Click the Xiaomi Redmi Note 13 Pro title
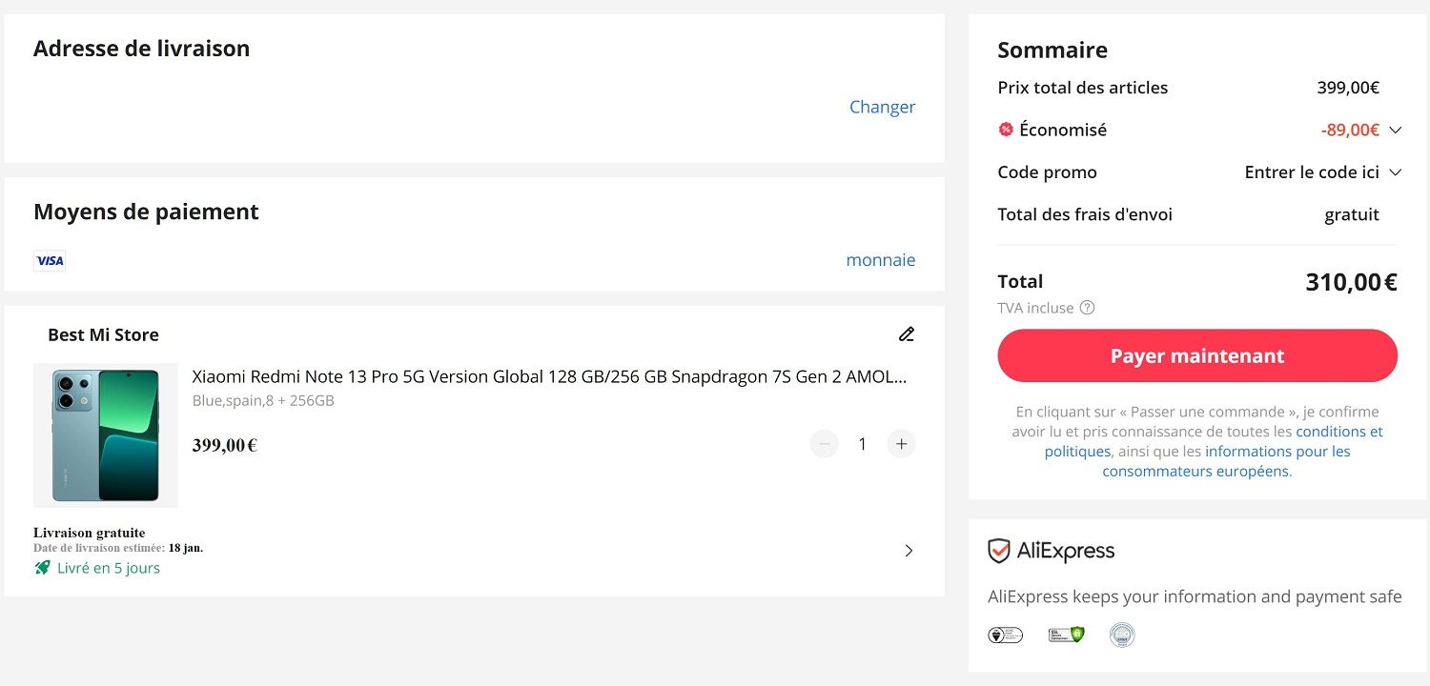1430x686 pixels. (549, 376)
